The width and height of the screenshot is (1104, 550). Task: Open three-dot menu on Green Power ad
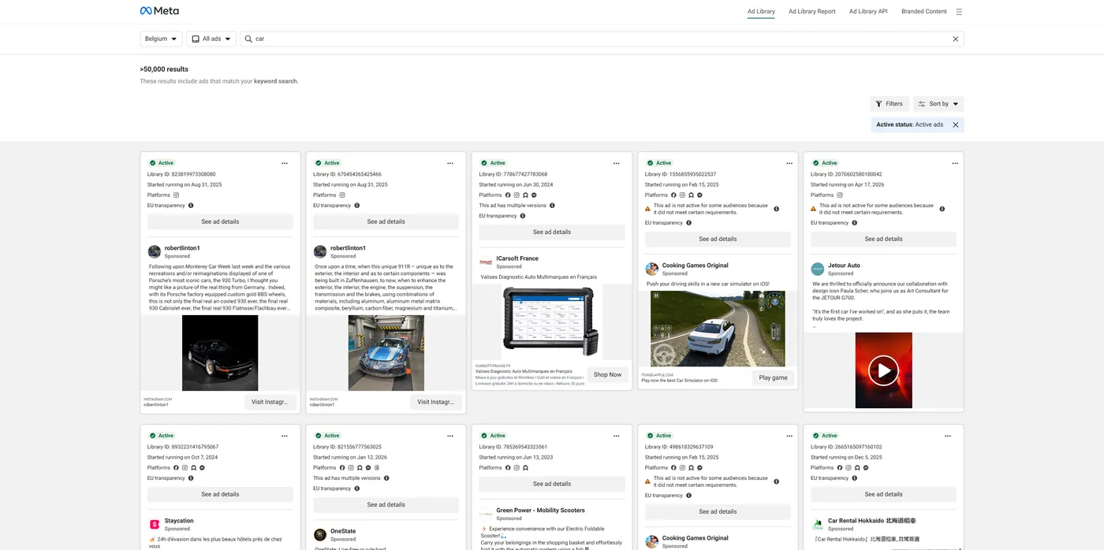click(x=616, y=436)
